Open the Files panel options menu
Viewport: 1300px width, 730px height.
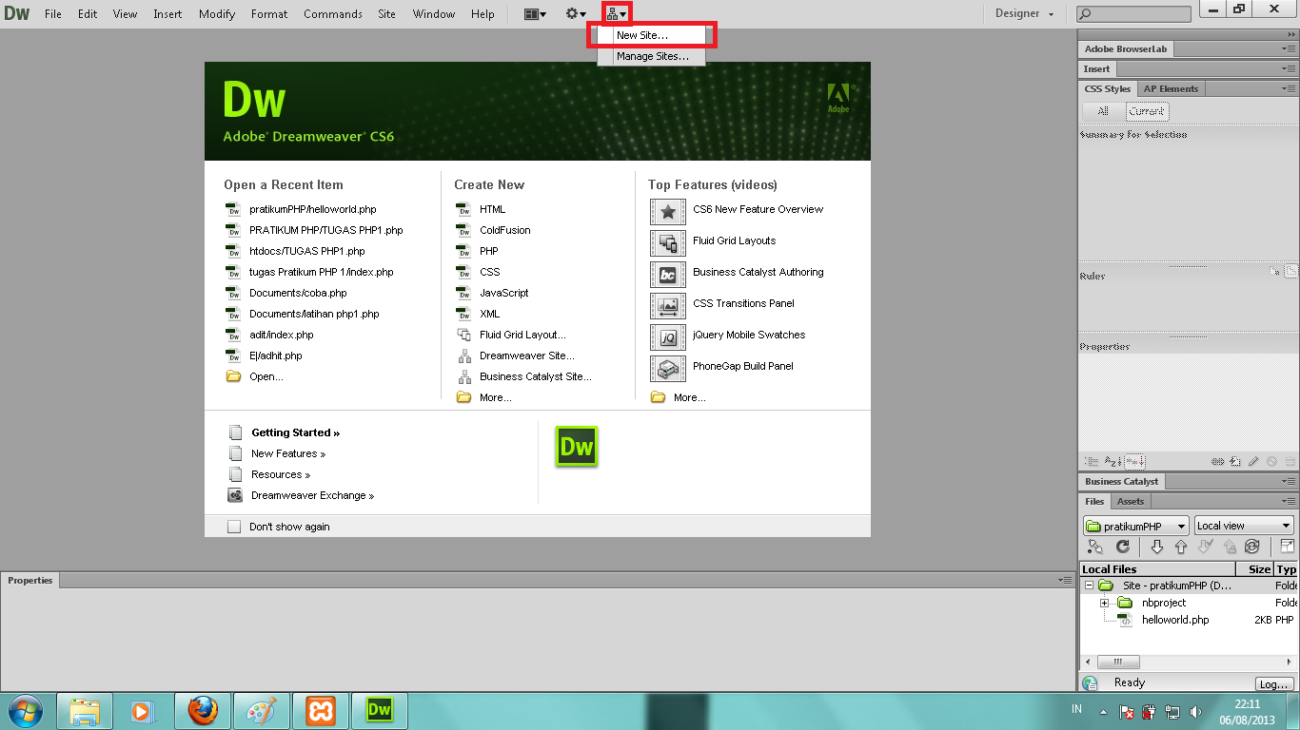coord(1289,501)
